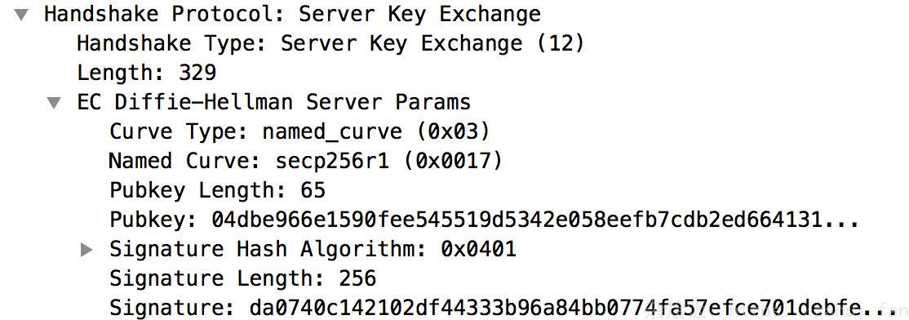The width and height of the screenshot is (909, 320).
Task: Expand the Signature Hash Algorithm triangle
Action: click(x=86, y=250)
